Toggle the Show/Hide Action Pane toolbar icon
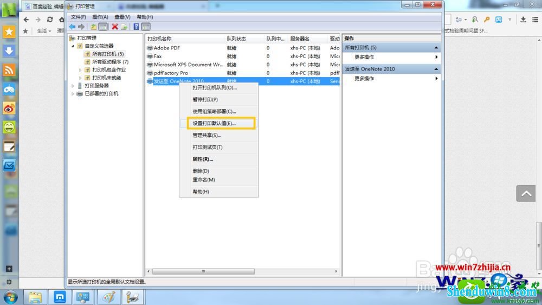Screen dimensions: 542x305 [146, 27]
